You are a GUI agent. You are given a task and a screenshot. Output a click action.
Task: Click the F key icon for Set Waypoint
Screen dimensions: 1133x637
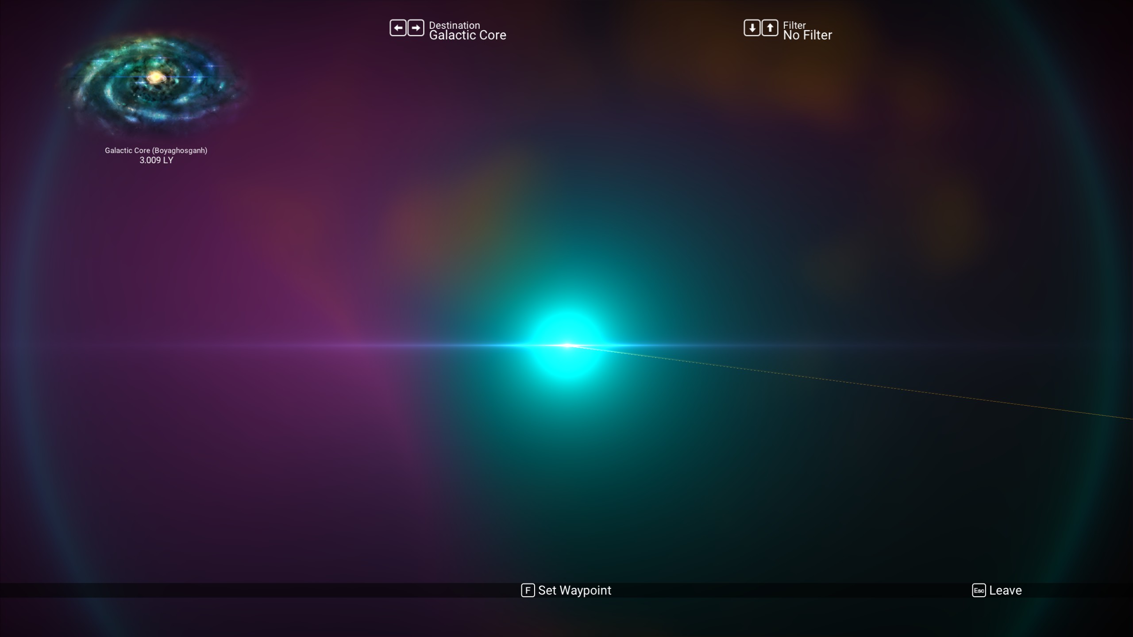[528, 590]
